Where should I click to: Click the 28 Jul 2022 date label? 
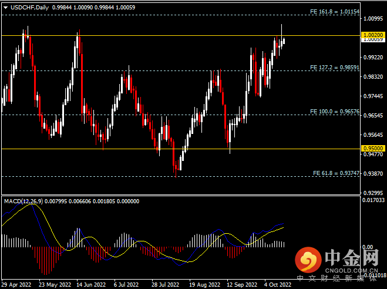pos(165,285)
